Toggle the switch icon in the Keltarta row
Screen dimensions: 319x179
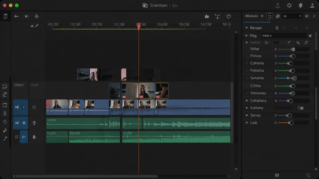[x=301, y=108]
